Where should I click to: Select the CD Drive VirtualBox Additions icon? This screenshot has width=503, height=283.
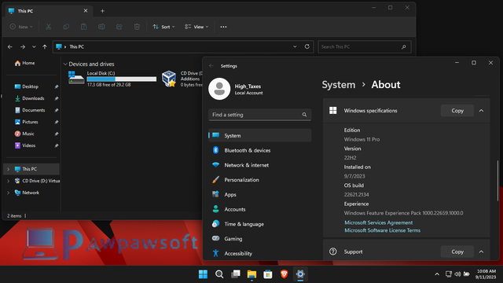tap(169, 79)
